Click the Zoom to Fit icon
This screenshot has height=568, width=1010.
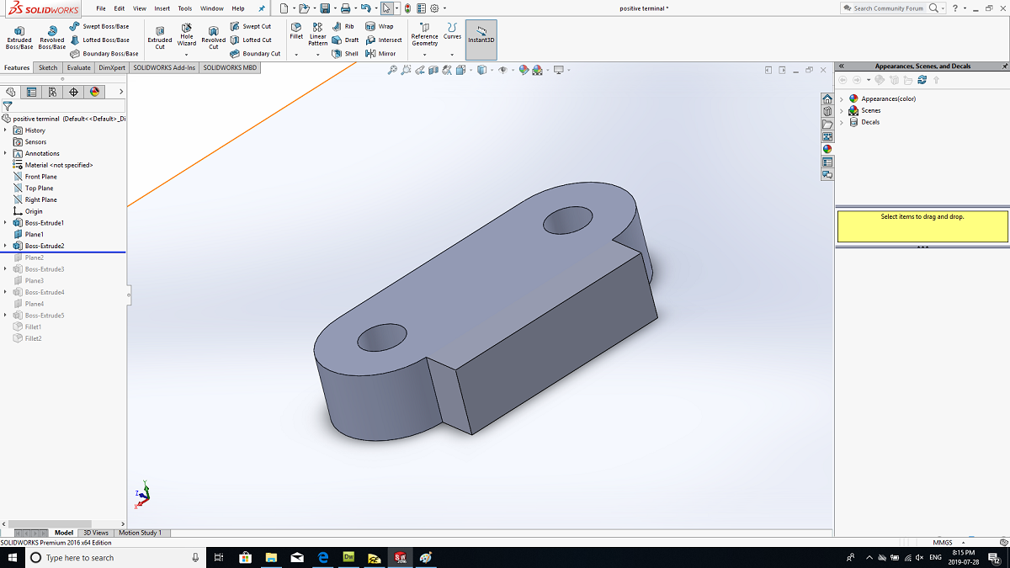[392, 71]
